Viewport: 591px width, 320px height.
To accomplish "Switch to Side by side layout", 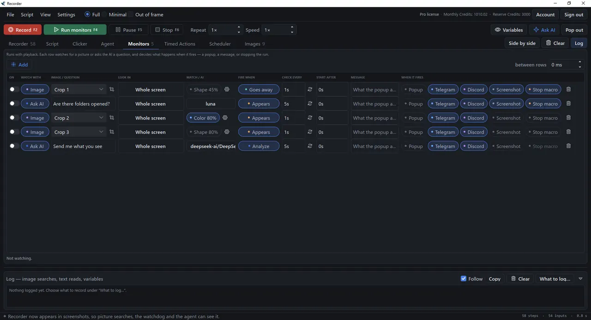I will click(x=522, y=43).
